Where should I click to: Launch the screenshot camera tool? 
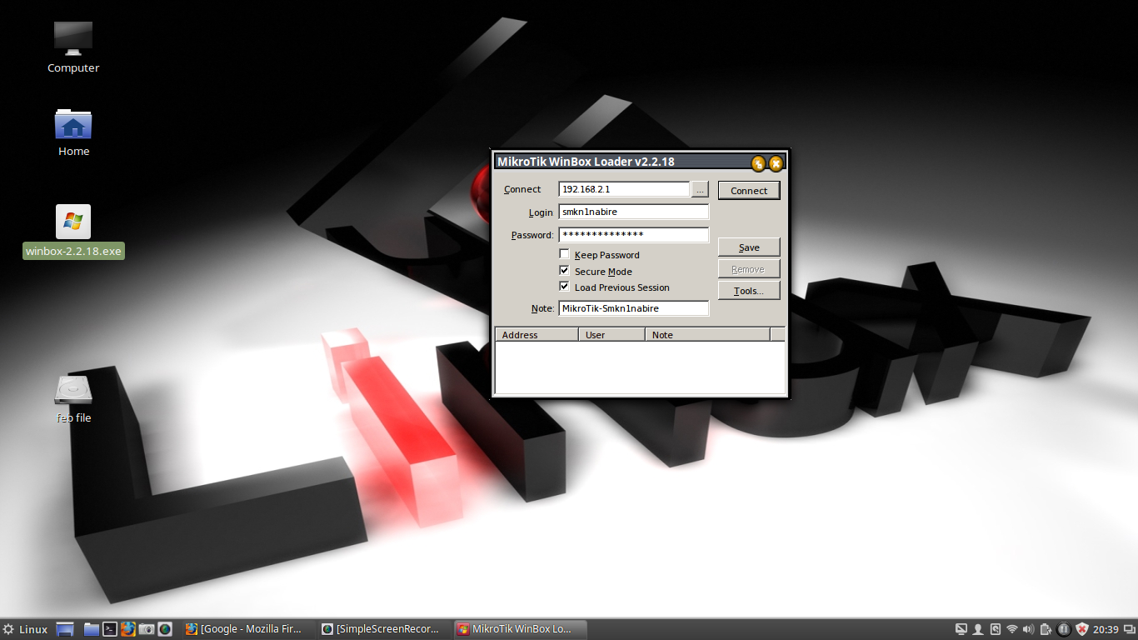tap(147, 629)
